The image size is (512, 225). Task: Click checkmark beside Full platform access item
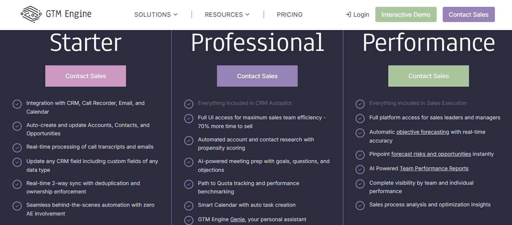click(x=360, y=119)
